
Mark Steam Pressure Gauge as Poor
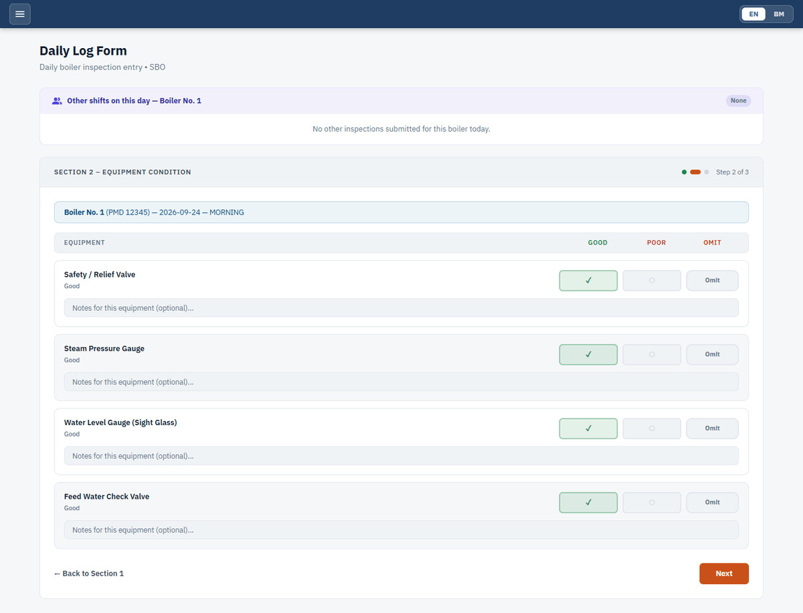tap(652, 355)
